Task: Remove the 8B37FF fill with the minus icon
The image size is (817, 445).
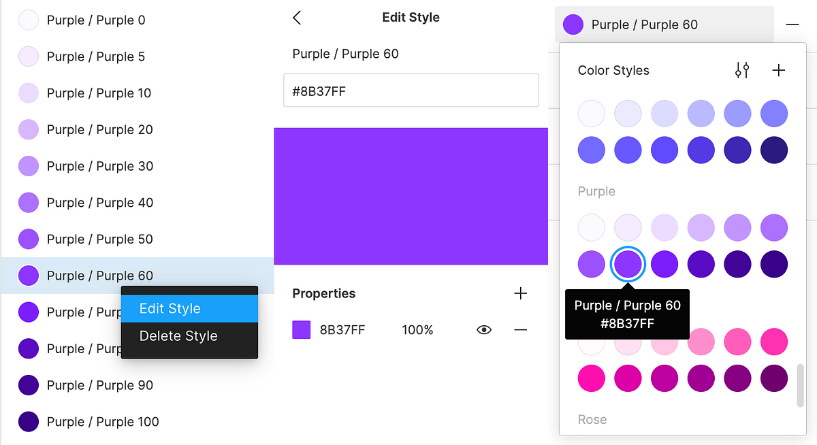Action: click(520, 329)
